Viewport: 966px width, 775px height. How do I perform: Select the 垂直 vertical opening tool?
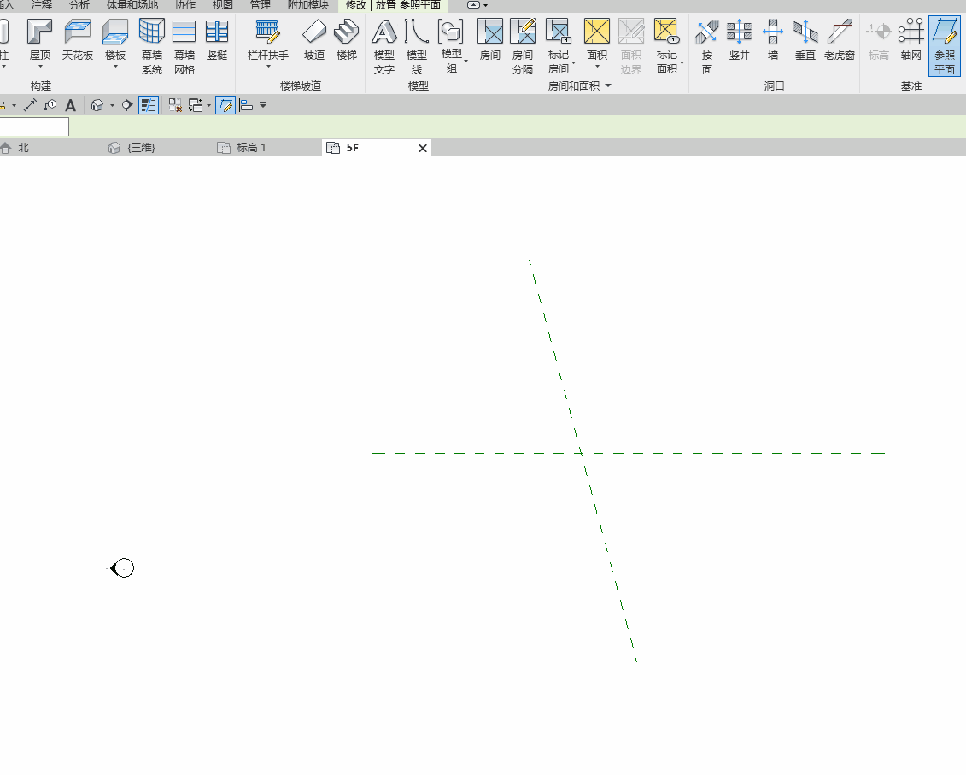[805, 41]
